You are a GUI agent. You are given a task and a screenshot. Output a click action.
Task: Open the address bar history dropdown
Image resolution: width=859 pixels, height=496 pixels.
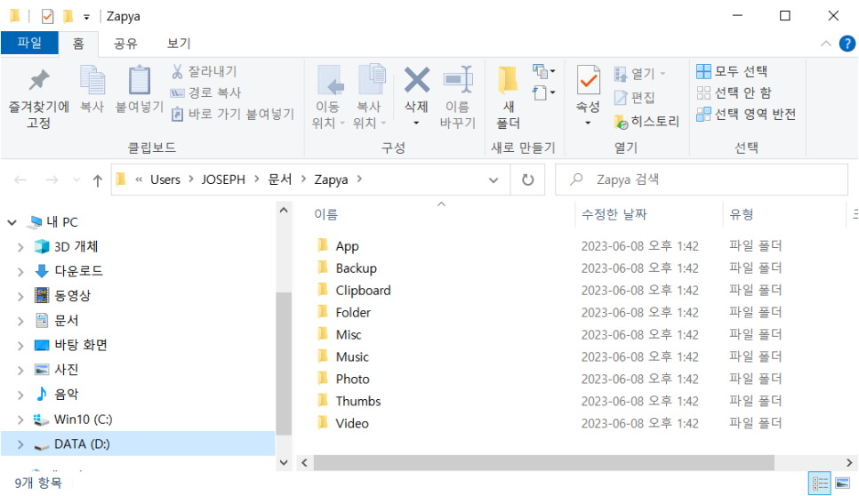[x=493, y=180]
